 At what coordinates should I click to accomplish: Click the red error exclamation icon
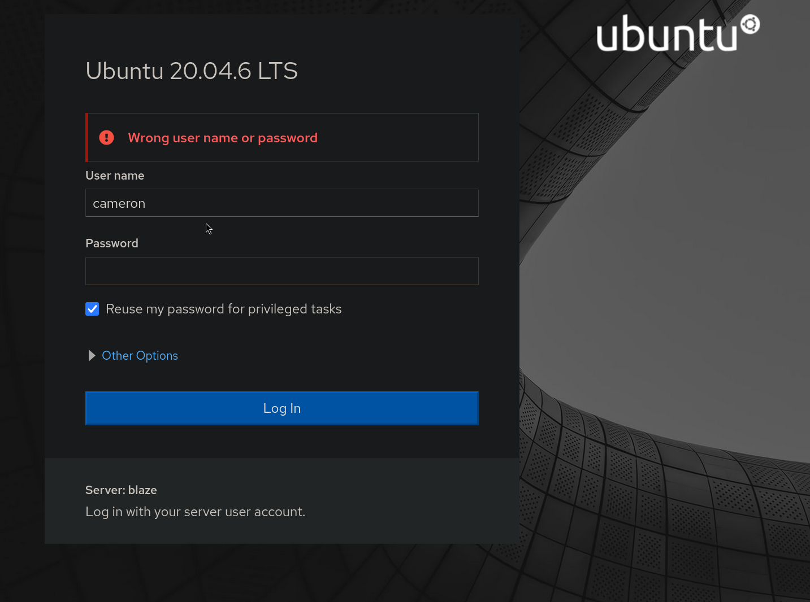pos(106,138)
